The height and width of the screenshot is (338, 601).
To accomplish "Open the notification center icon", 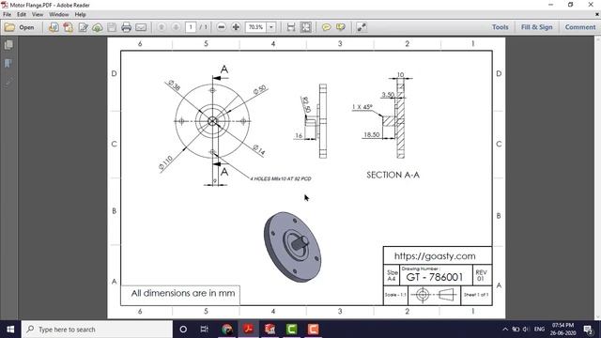I will [x=588, y=330].
